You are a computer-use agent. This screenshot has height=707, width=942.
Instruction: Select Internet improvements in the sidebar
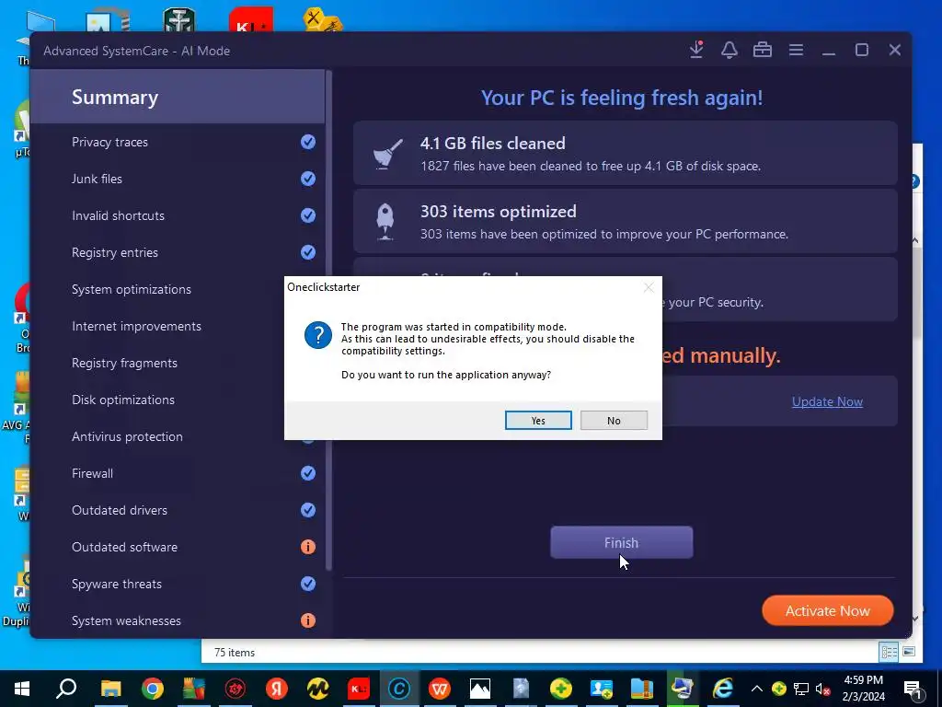point(136,326)
